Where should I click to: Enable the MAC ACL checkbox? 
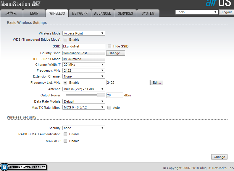click(x=65, y=141)
